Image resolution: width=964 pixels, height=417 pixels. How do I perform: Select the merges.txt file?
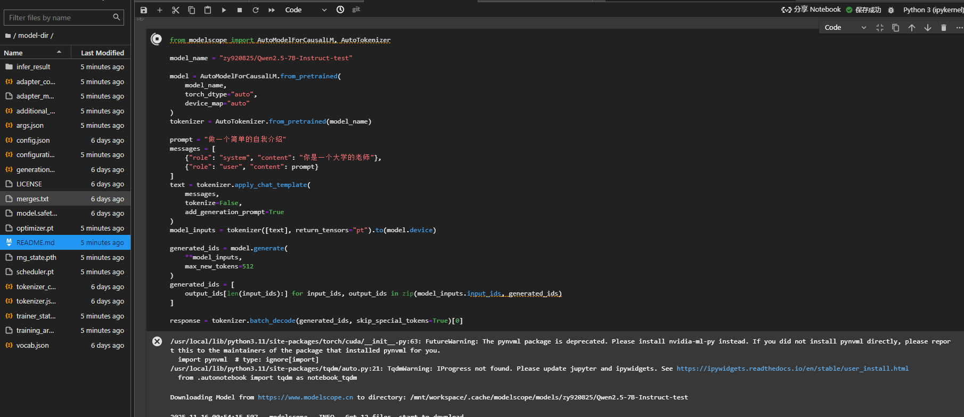click(x=65, y=199)
